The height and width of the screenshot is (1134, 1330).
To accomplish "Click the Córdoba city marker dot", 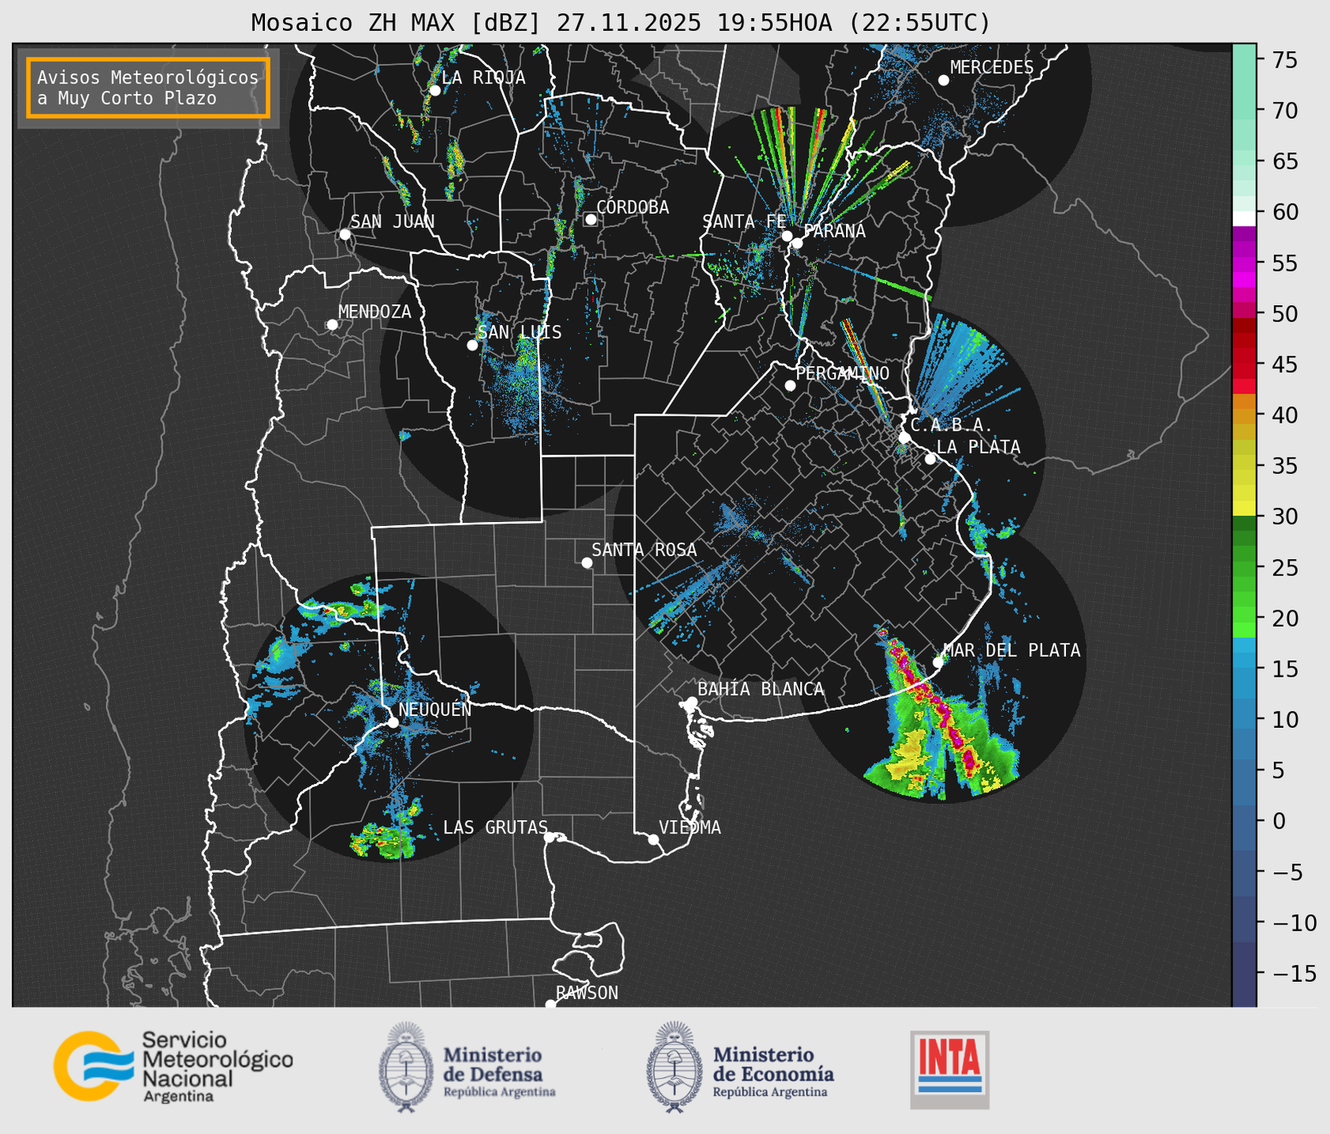I will pos(590,219).
